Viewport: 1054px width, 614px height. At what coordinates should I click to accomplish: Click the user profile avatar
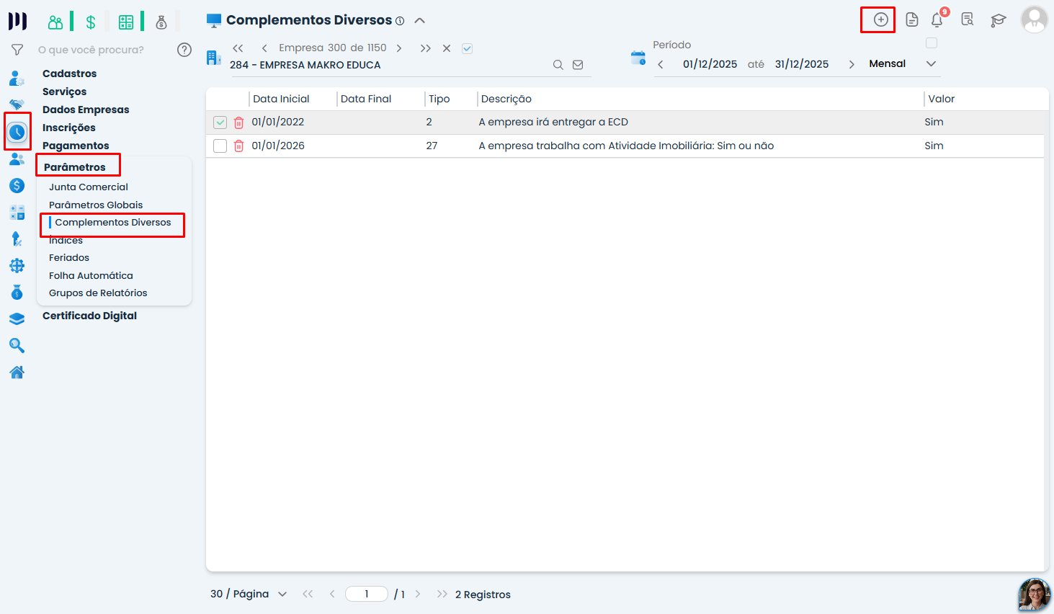[x=1035, y=19]
